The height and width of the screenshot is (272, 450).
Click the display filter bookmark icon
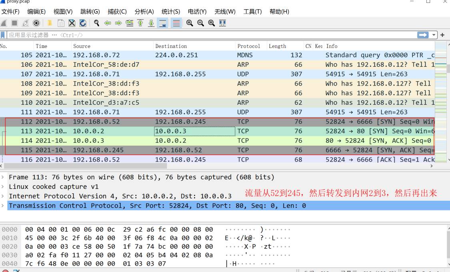(3, 35)
